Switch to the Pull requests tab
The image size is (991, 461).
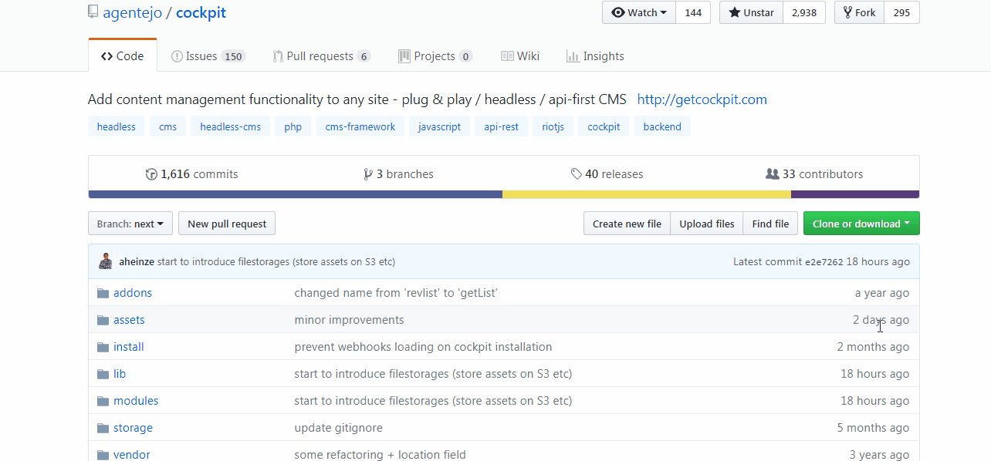[321, 56]
